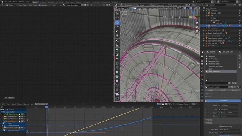The image size is (242, 136).
Task: Select the combined Transform tool
Action: (117, 36)
